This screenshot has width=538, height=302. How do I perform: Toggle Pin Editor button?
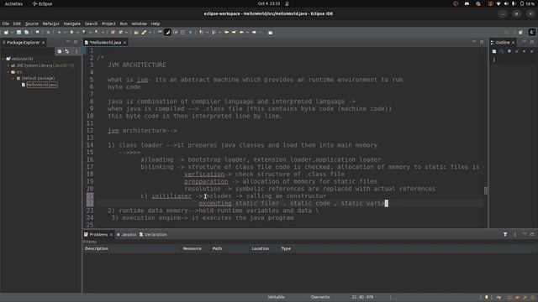point(271,32)
